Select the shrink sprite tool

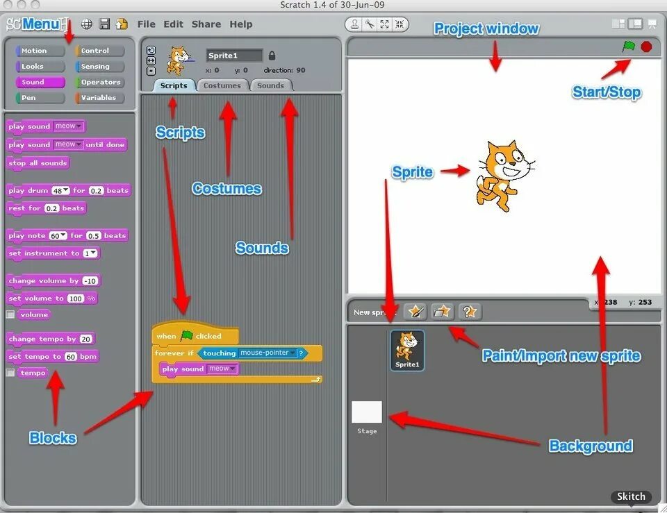click(x=400, y=24)
